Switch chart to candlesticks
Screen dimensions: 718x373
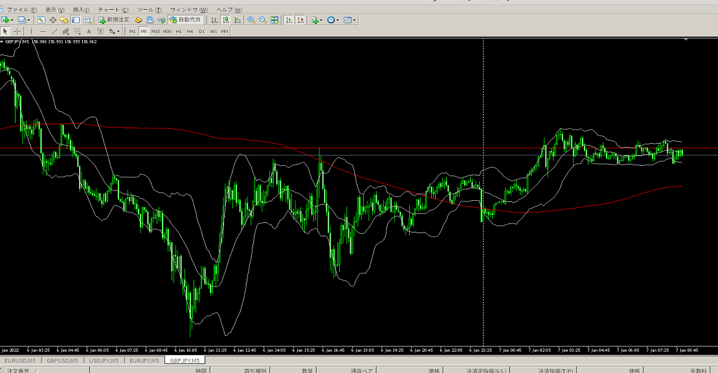[226, 19]
